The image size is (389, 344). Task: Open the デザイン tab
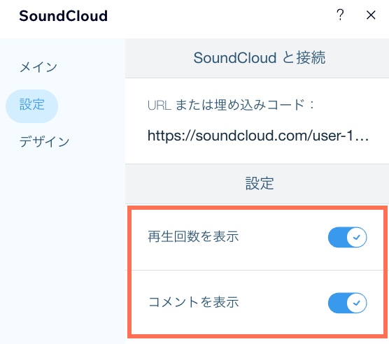click(x=44, y=141)
